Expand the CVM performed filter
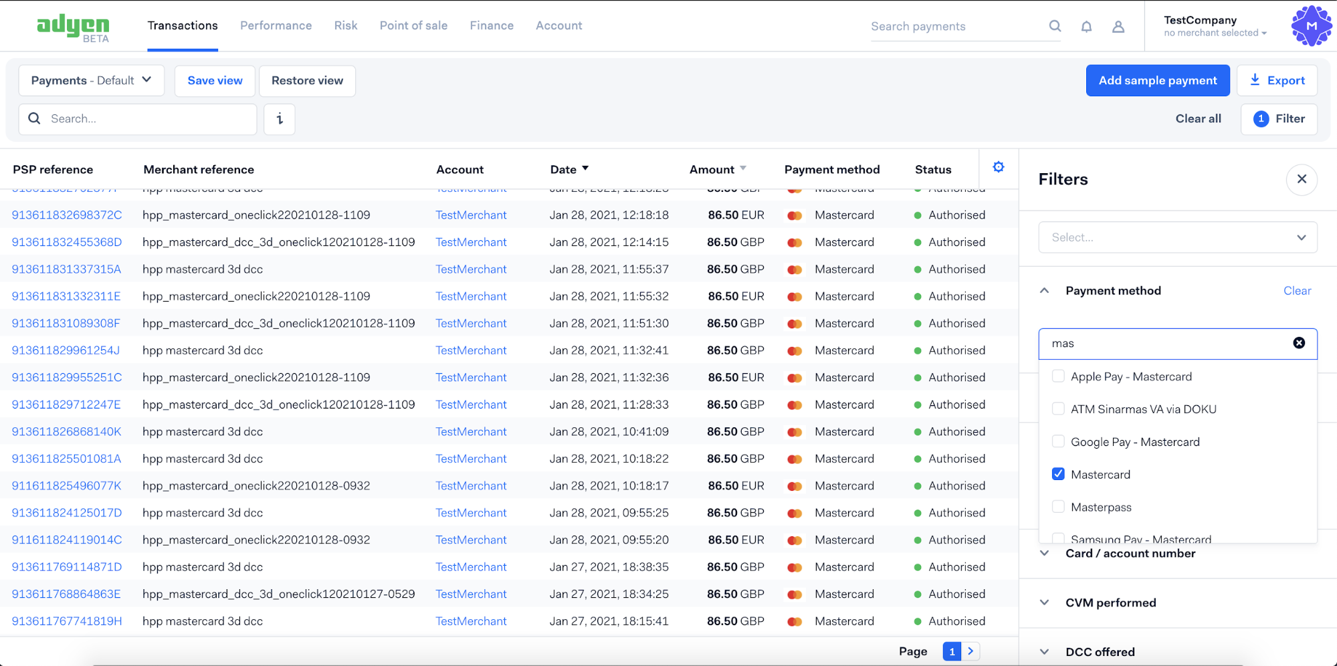 coord(1044,602)
